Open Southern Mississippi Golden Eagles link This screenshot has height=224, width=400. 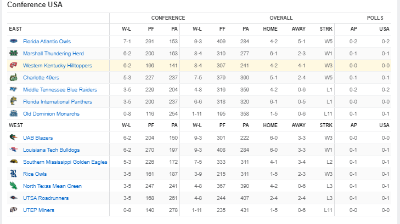pyautogui.click(x=65, y=162)
